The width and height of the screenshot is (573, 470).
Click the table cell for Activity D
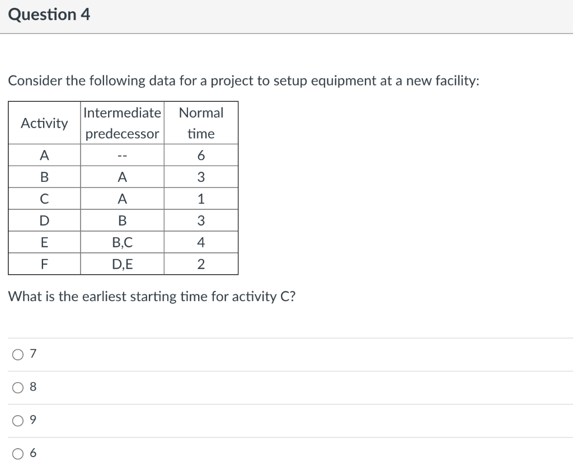coord(44,220)
